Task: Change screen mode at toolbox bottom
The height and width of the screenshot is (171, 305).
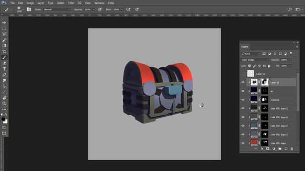Action: pyautogui.click(x=4, y=133)
